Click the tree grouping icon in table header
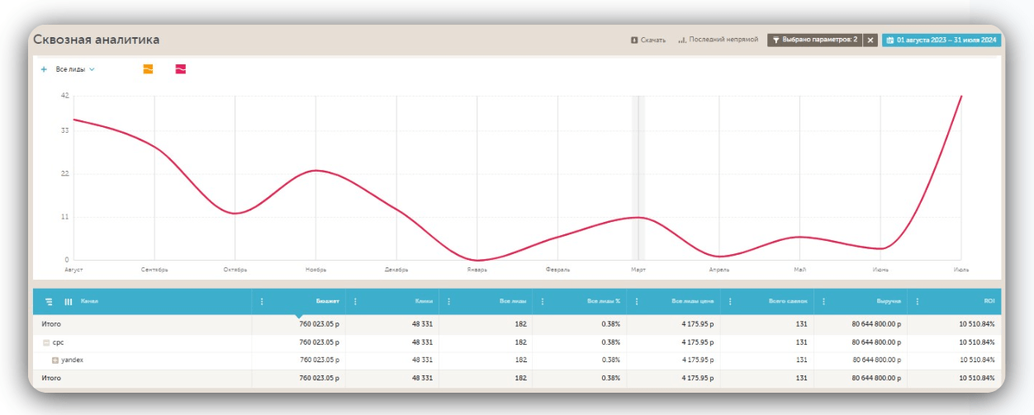 coord(49,302)
